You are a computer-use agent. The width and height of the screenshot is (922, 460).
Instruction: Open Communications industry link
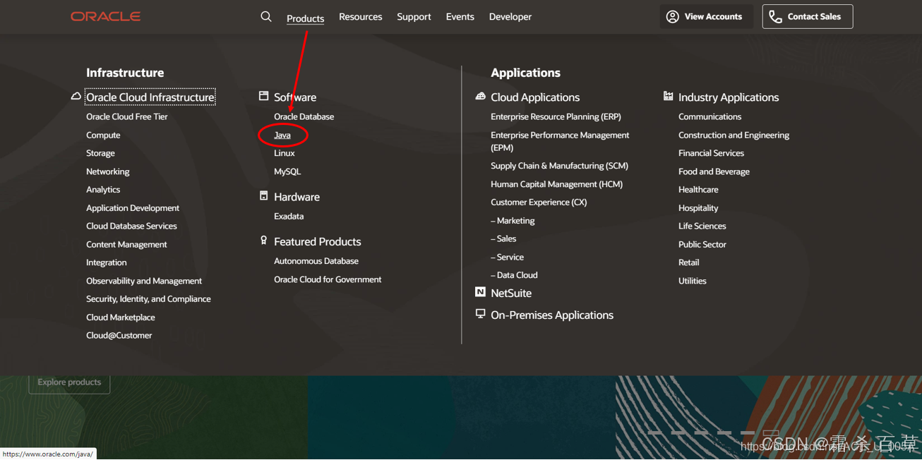710,116
